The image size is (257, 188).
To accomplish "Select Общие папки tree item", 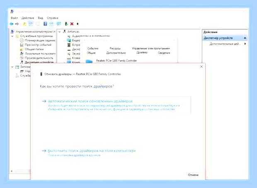I will click(x=34, y=49).
